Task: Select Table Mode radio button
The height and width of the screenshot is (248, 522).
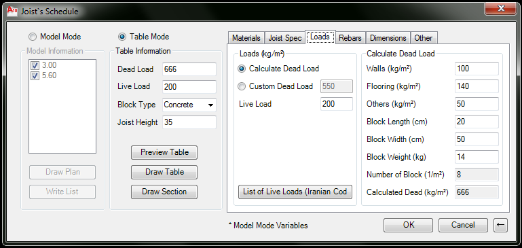Action: pos(122,37)
